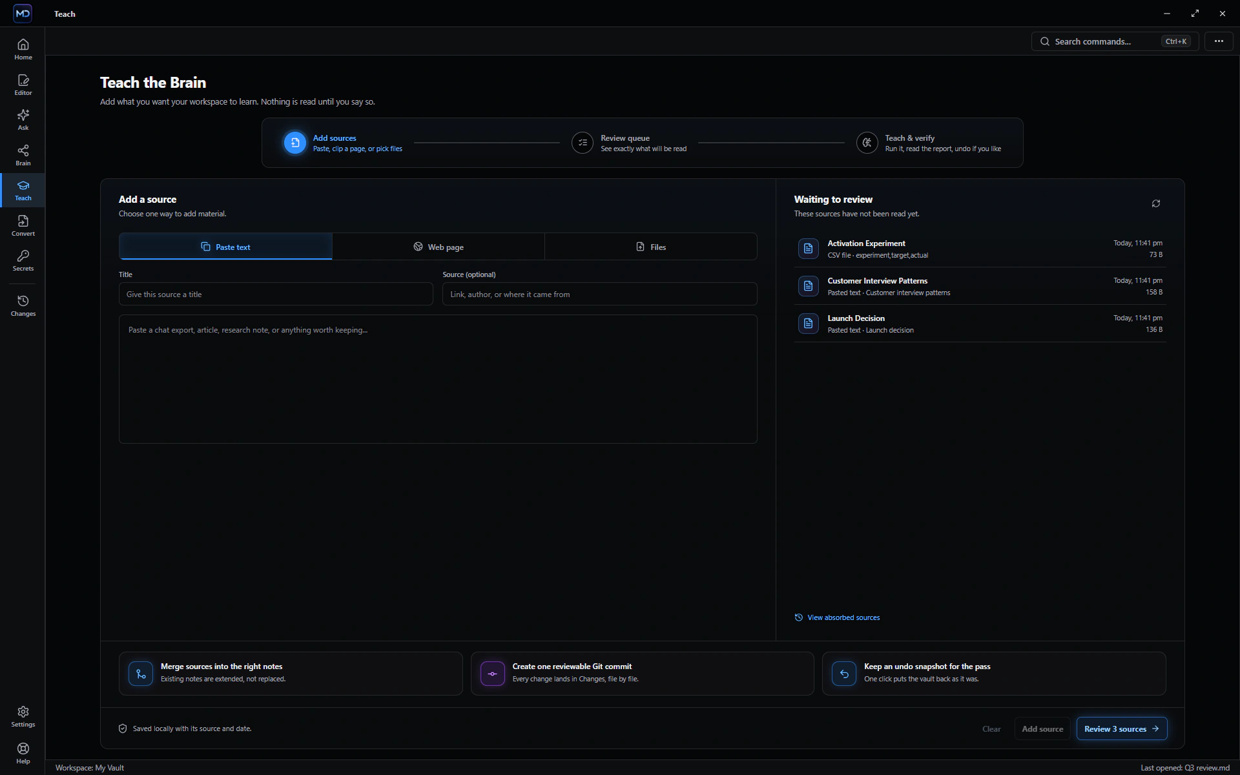Click the Git commit card icon
This screenshot has width=1240, height=775.
(493, 674)
